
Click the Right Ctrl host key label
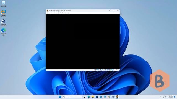pyautogui.click(x=116, y=70)
